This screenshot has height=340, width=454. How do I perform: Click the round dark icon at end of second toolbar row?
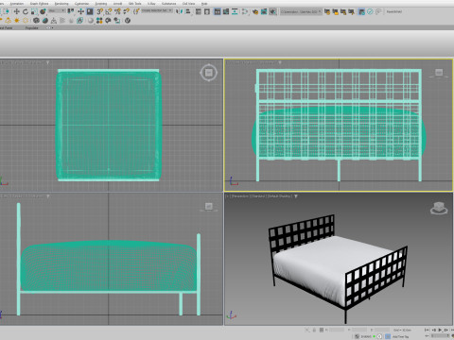128,21
